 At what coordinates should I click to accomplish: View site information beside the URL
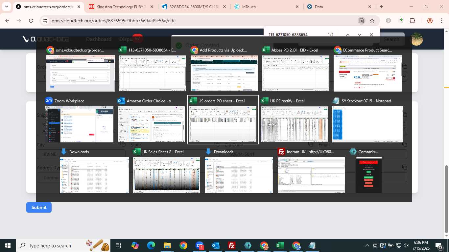click(45, 21)
